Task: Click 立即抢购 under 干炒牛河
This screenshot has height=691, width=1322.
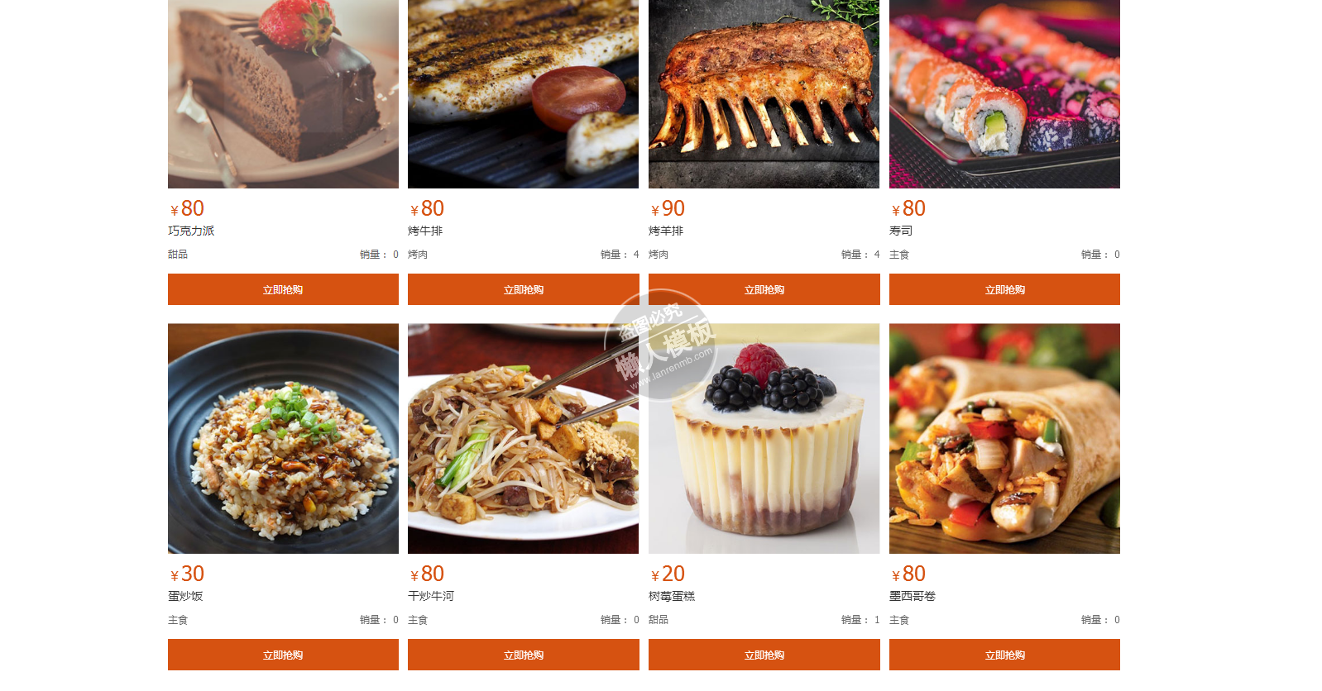Action: 523,655
